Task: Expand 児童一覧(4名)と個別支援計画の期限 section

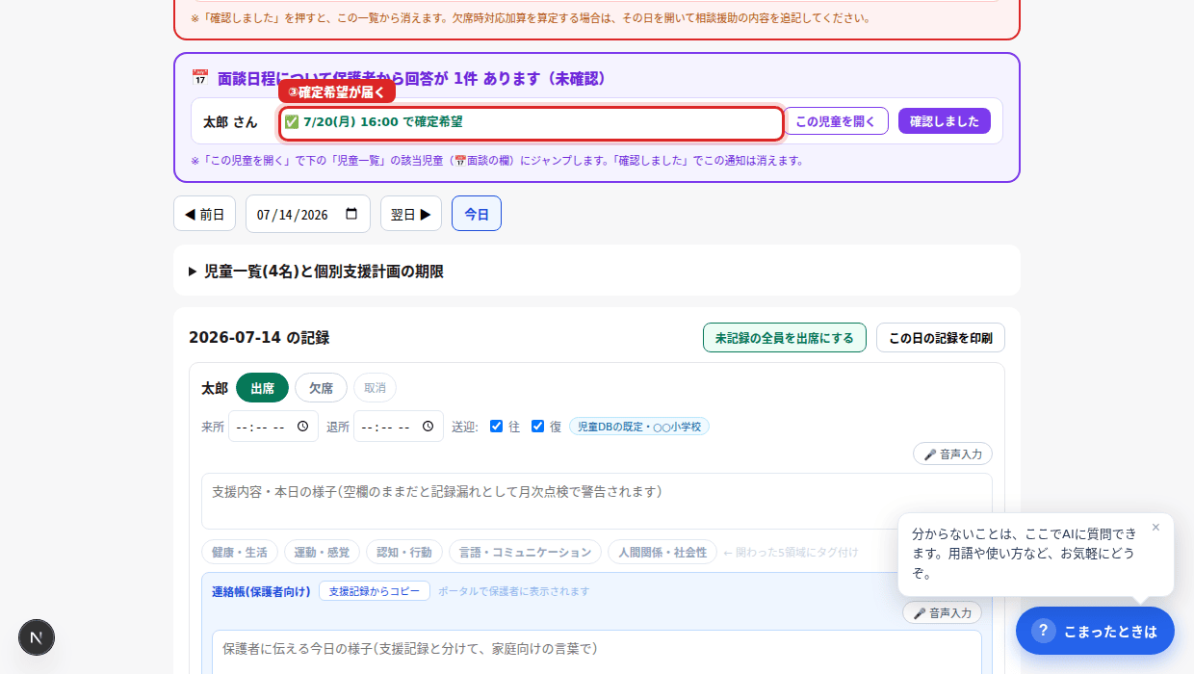Action: 597,272
